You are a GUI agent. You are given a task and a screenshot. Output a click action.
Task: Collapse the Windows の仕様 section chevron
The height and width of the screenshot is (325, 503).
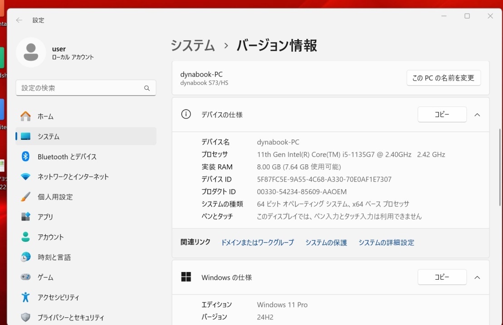[477, 277]
